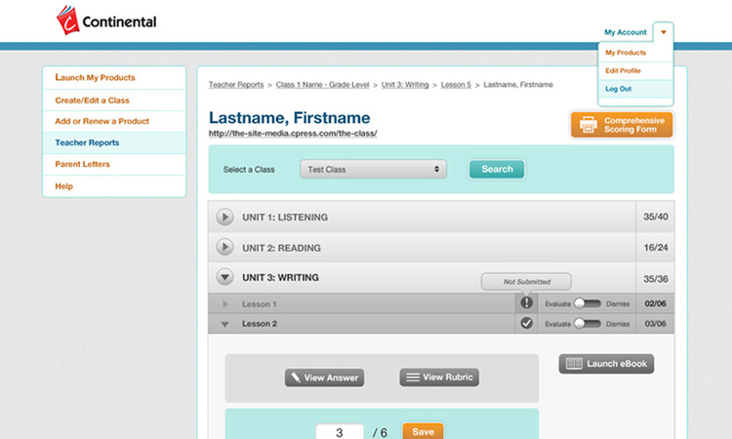Click the Launch eBook button
This screenshot has width=732, height=439.
[x=606, y=364]
